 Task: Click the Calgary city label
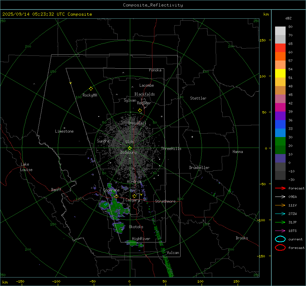click(x=133, y=200)
